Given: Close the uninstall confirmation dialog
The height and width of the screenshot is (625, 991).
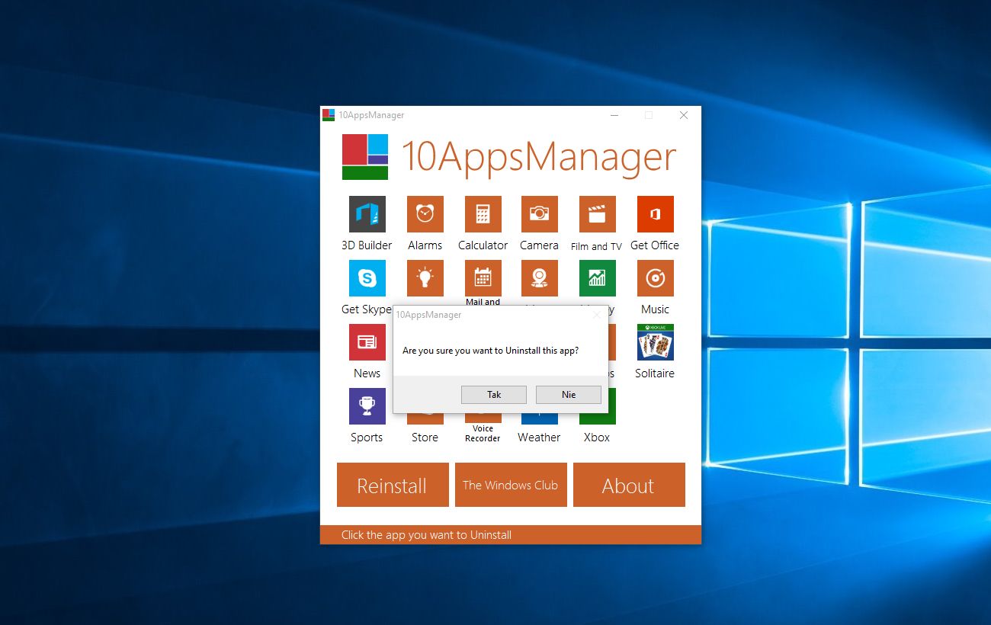Looking at the screenshot, I should click(x=597, y=315).
